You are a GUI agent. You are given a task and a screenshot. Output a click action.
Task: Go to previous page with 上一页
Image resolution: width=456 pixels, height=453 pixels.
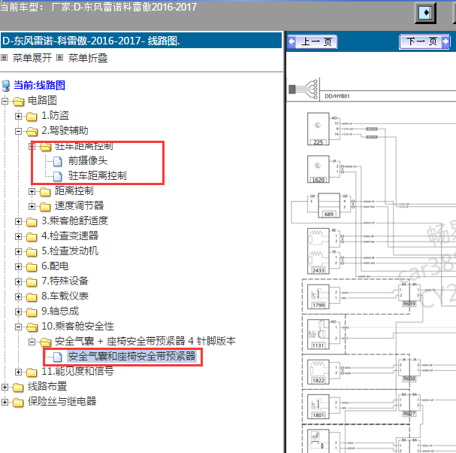point(313,41)
